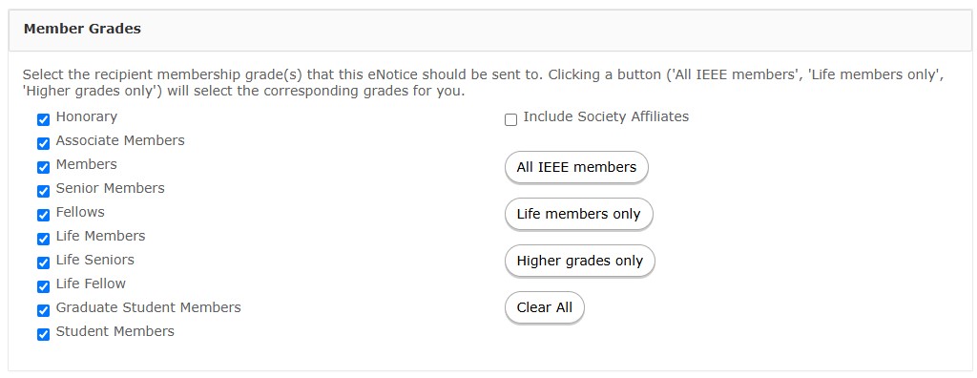Click the Member Grades section header
The image size is (977, 378).
[82, 29]
